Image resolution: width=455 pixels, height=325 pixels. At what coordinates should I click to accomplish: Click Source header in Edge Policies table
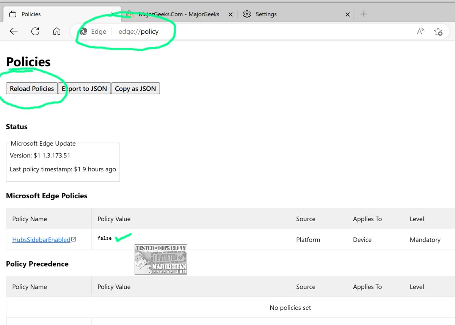306,219
